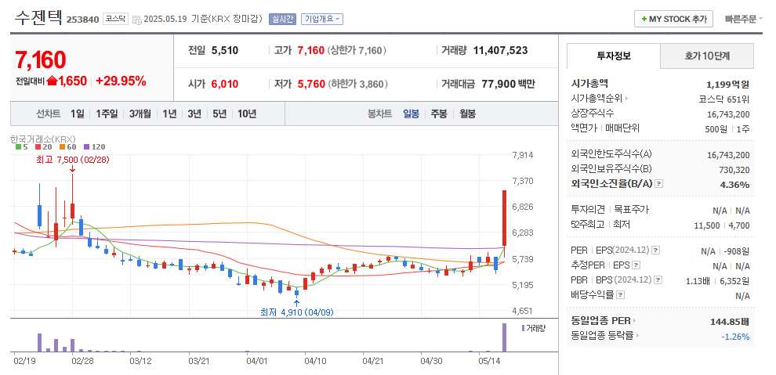Viewport: 776px width, 375px height.
Task: Click the 시가 value 6,010
Action: tap(225, 84)
